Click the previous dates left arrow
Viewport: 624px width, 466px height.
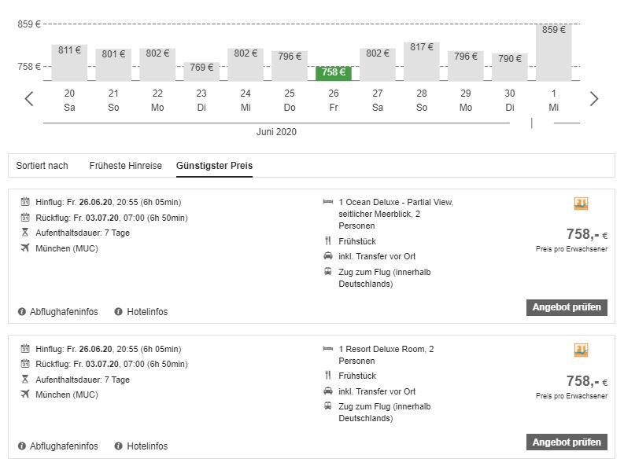click(29, 99)
